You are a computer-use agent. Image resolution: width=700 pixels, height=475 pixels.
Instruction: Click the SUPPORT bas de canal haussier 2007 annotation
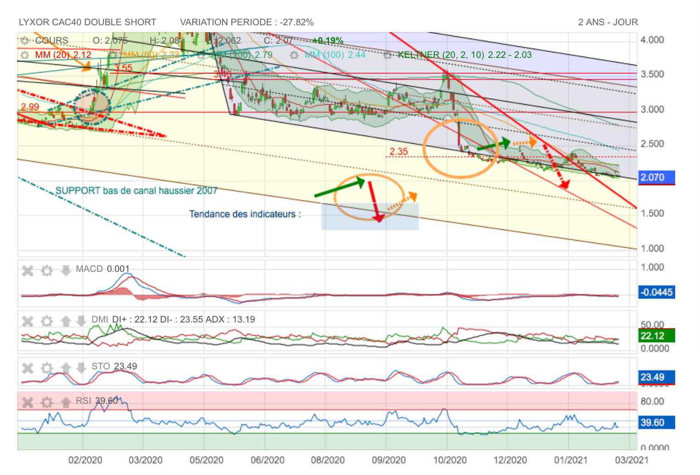pos(137,190)
